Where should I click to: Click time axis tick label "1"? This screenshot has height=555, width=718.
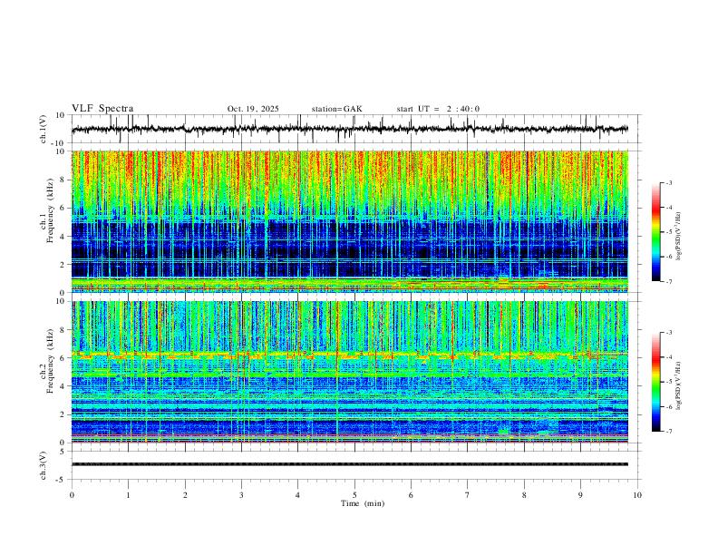[x=128, y=495]
